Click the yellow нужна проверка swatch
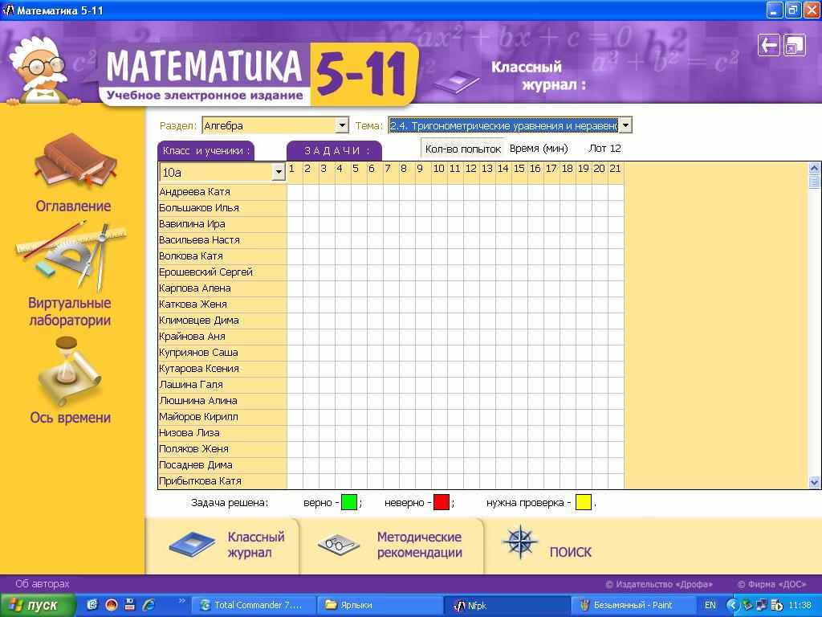This screenshot has height=617, width=822. tap(584, 503)
